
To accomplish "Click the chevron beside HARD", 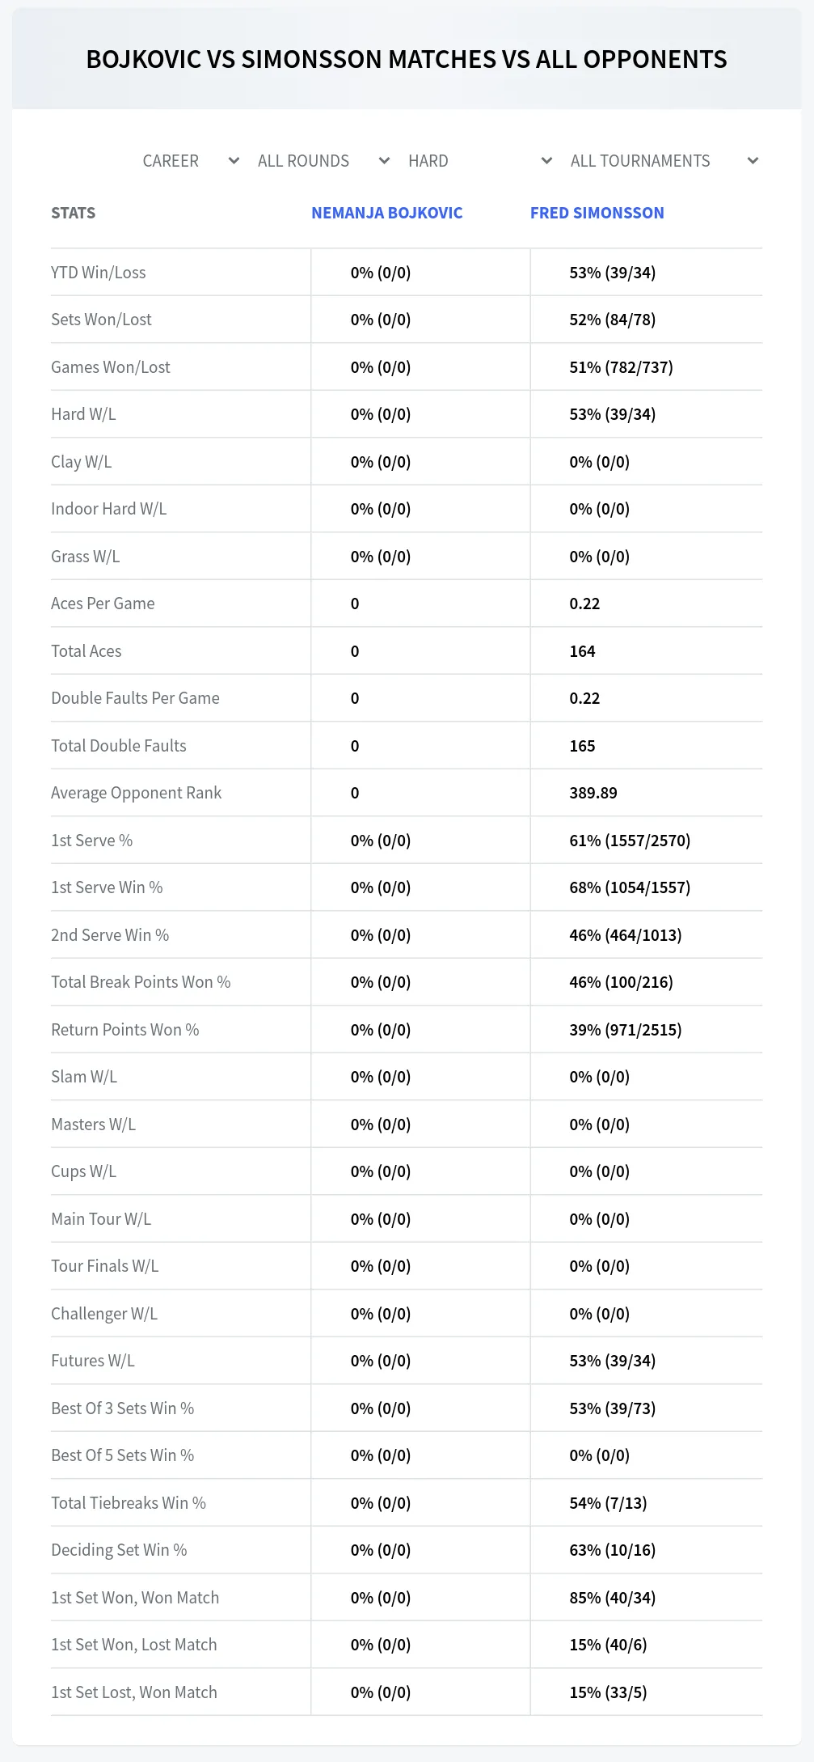I will (x=546, y=161).
